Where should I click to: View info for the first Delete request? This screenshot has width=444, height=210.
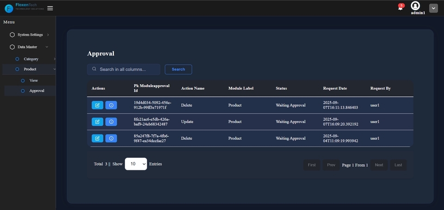click(x=111, y=105)
